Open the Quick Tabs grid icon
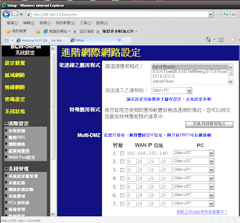This screenshot has height=223, width=240. point(7,40)
